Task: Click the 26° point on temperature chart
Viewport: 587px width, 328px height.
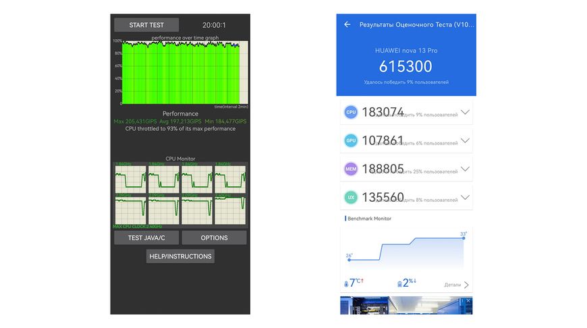Action: 349,259
